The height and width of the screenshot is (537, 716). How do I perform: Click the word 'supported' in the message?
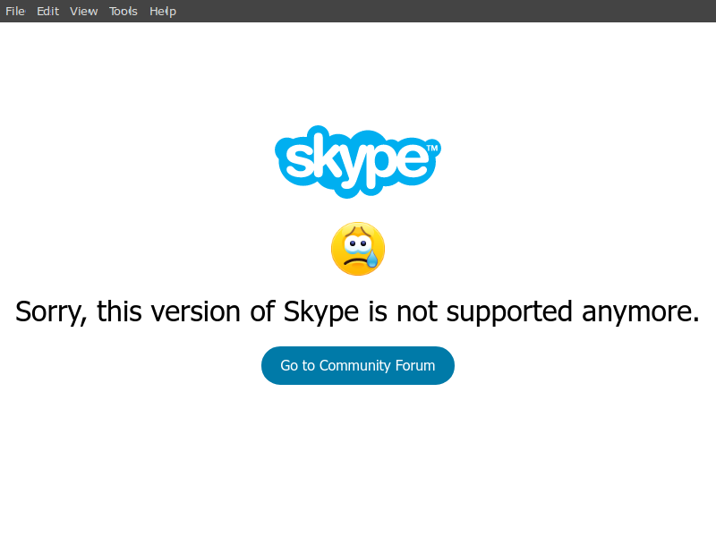point(509,312)
